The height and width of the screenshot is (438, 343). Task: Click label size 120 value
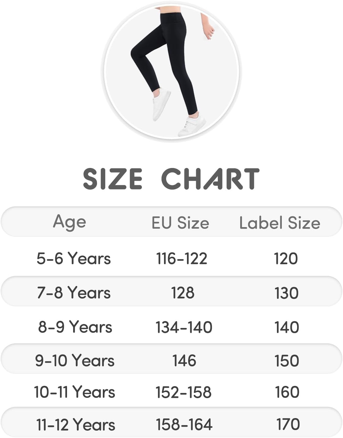(286, 258)
